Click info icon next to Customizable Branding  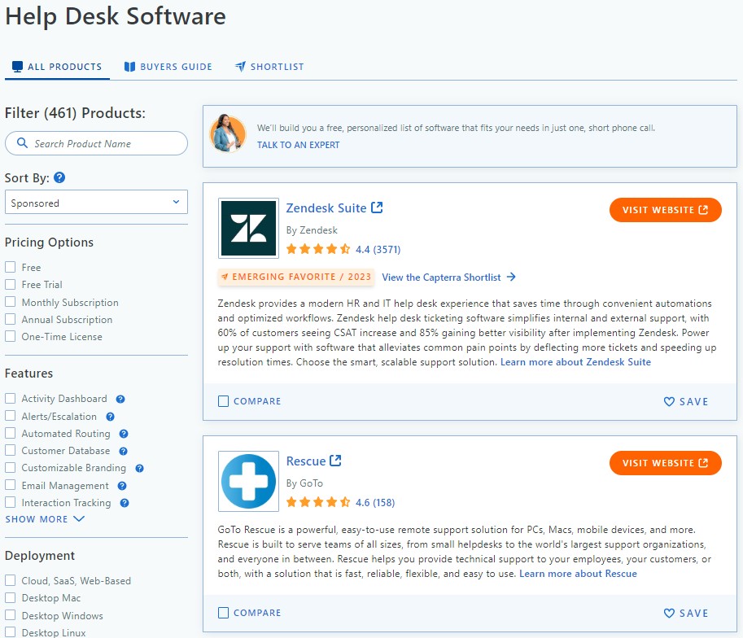[140, 469]
